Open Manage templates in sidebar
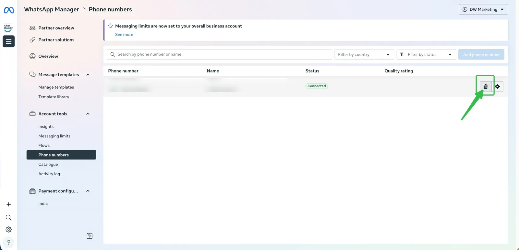 (x=56, y=87)
